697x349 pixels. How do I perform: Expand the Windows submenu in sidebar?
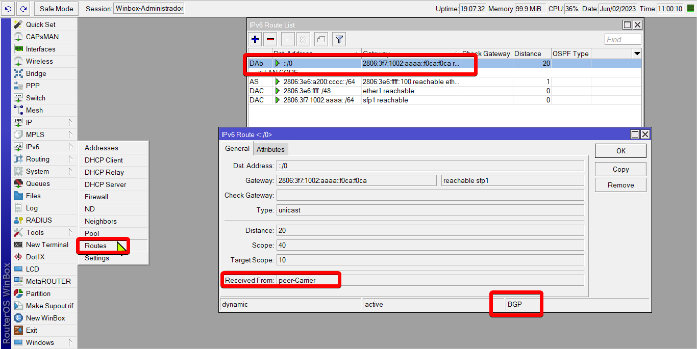click(x=44, y=342)
